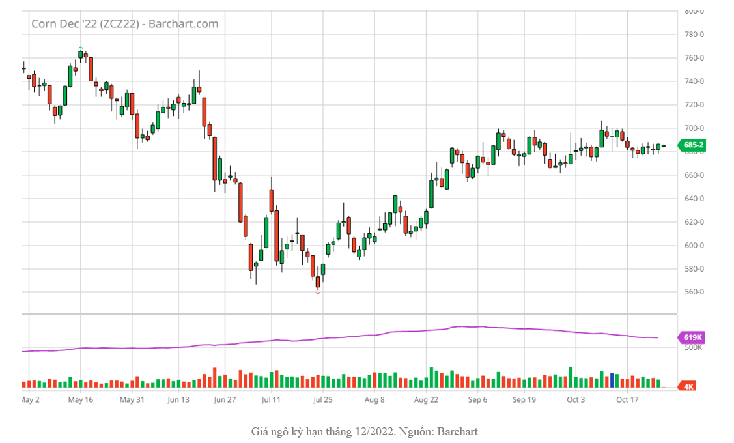This screenshot has height=443, width=734.
Task: Click the caption "Giá ngô kỳ hạn tháng 12/2022"
Action: point(324,431)
